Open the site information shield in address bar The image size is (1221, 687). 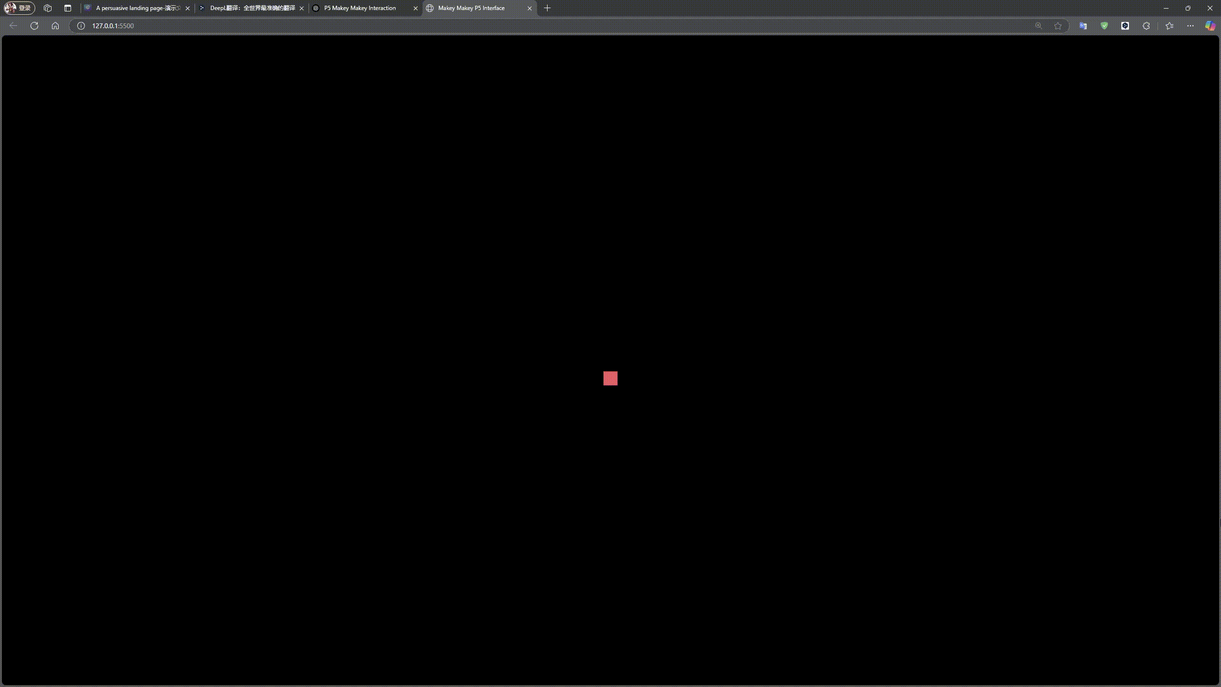(80, 26)
